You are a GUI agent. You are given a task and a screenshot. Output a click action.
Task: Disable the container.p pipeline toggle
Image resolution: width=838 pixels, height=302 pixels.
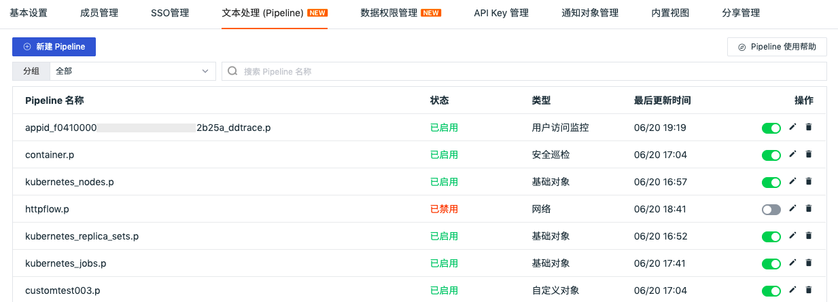[x=771, y=155]
